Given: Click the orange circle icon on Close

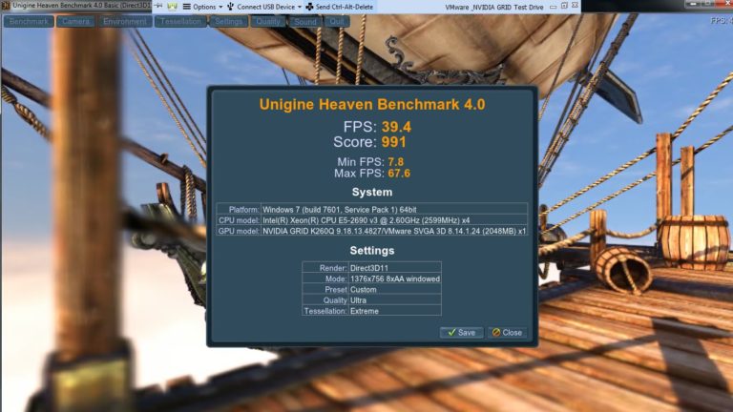Looking at the screenshot, I should [496, 333].
